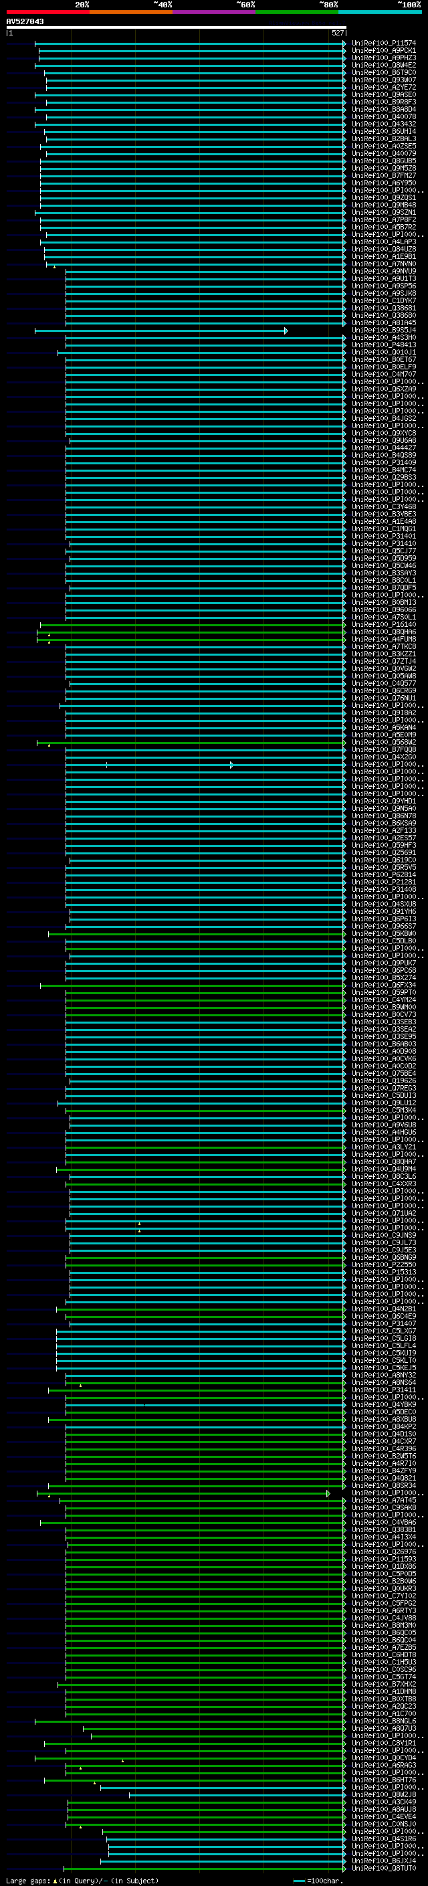Open hit UniRef100_B7XHX2

point(384,1684)
